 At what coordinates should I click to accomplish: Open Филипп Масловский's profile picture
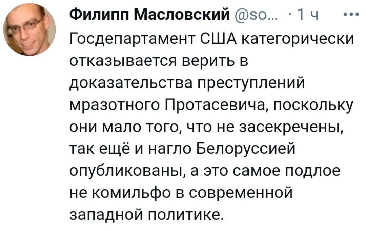(29, 30)
